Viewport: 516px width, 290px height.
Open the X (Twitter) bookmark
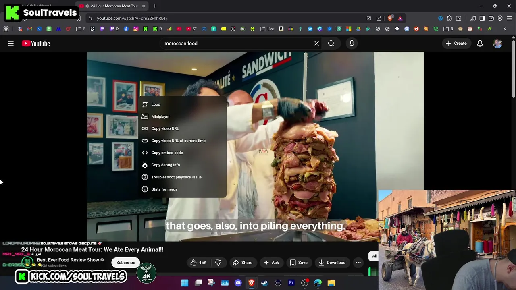point(233,29)
